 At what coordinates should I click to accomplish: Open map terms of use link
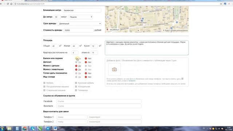179,31
